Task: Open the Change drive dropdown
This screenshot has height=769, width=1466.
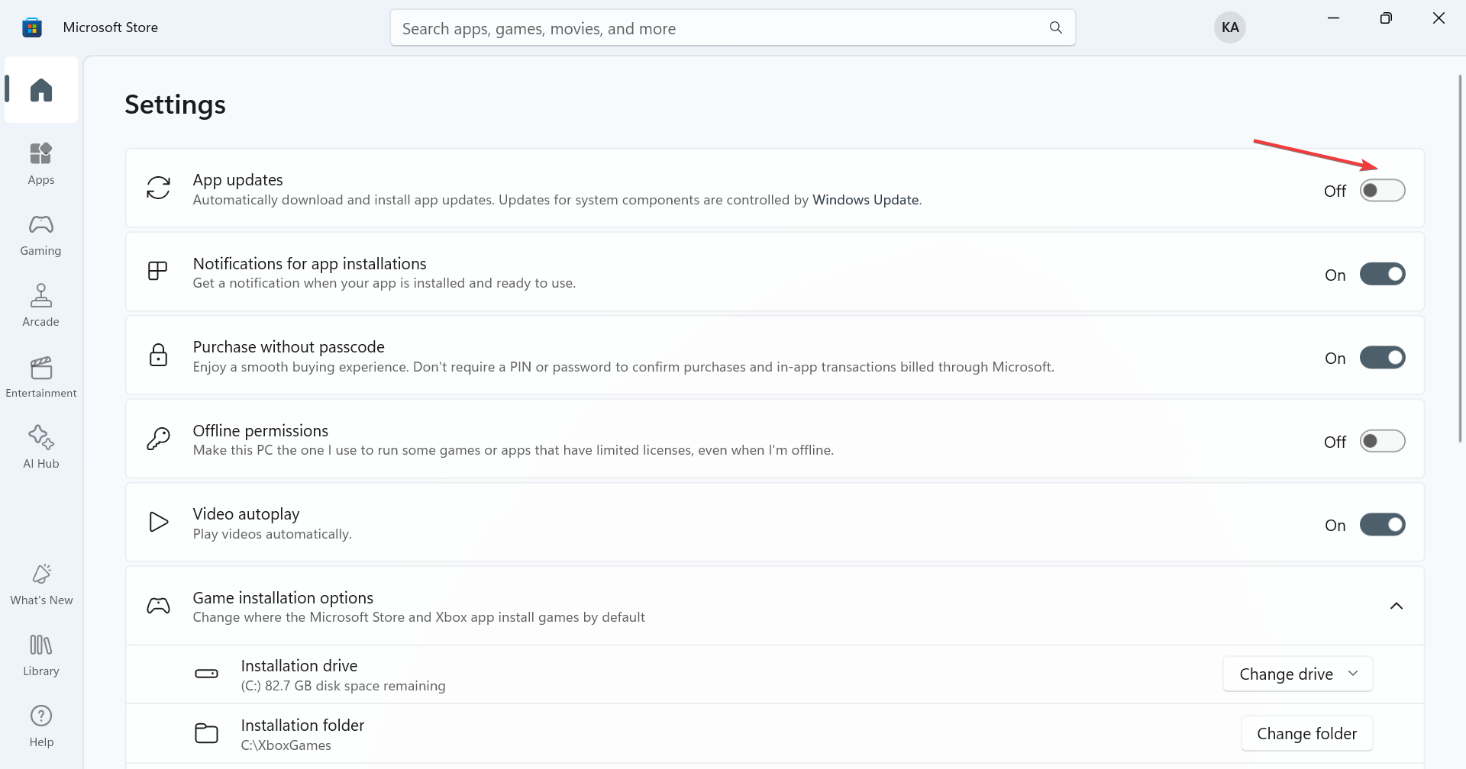Action: point(1297,674)
